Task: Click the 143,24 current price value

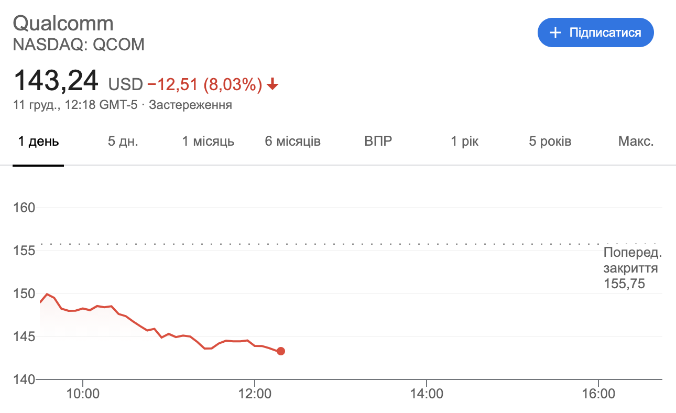Action: pos(56,81)
